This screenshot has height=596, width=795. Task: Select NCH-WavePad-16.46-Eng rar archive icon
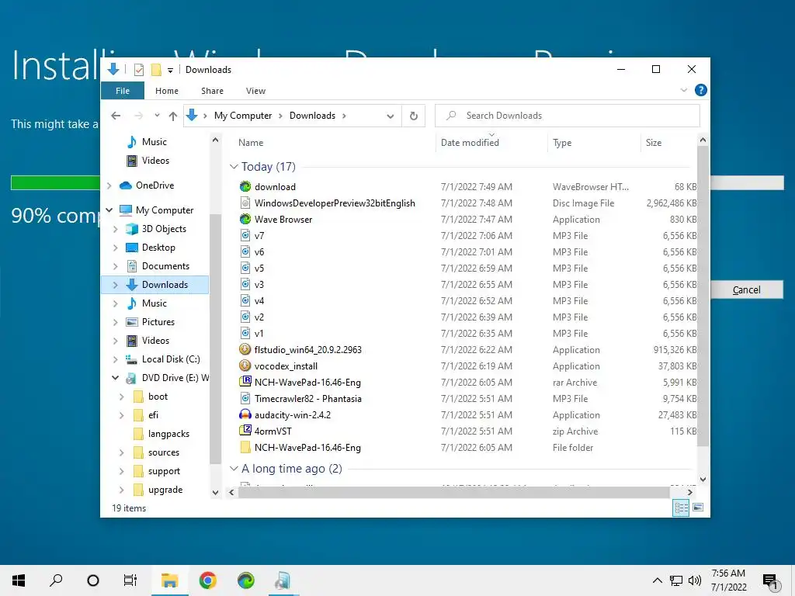(245, 382)
